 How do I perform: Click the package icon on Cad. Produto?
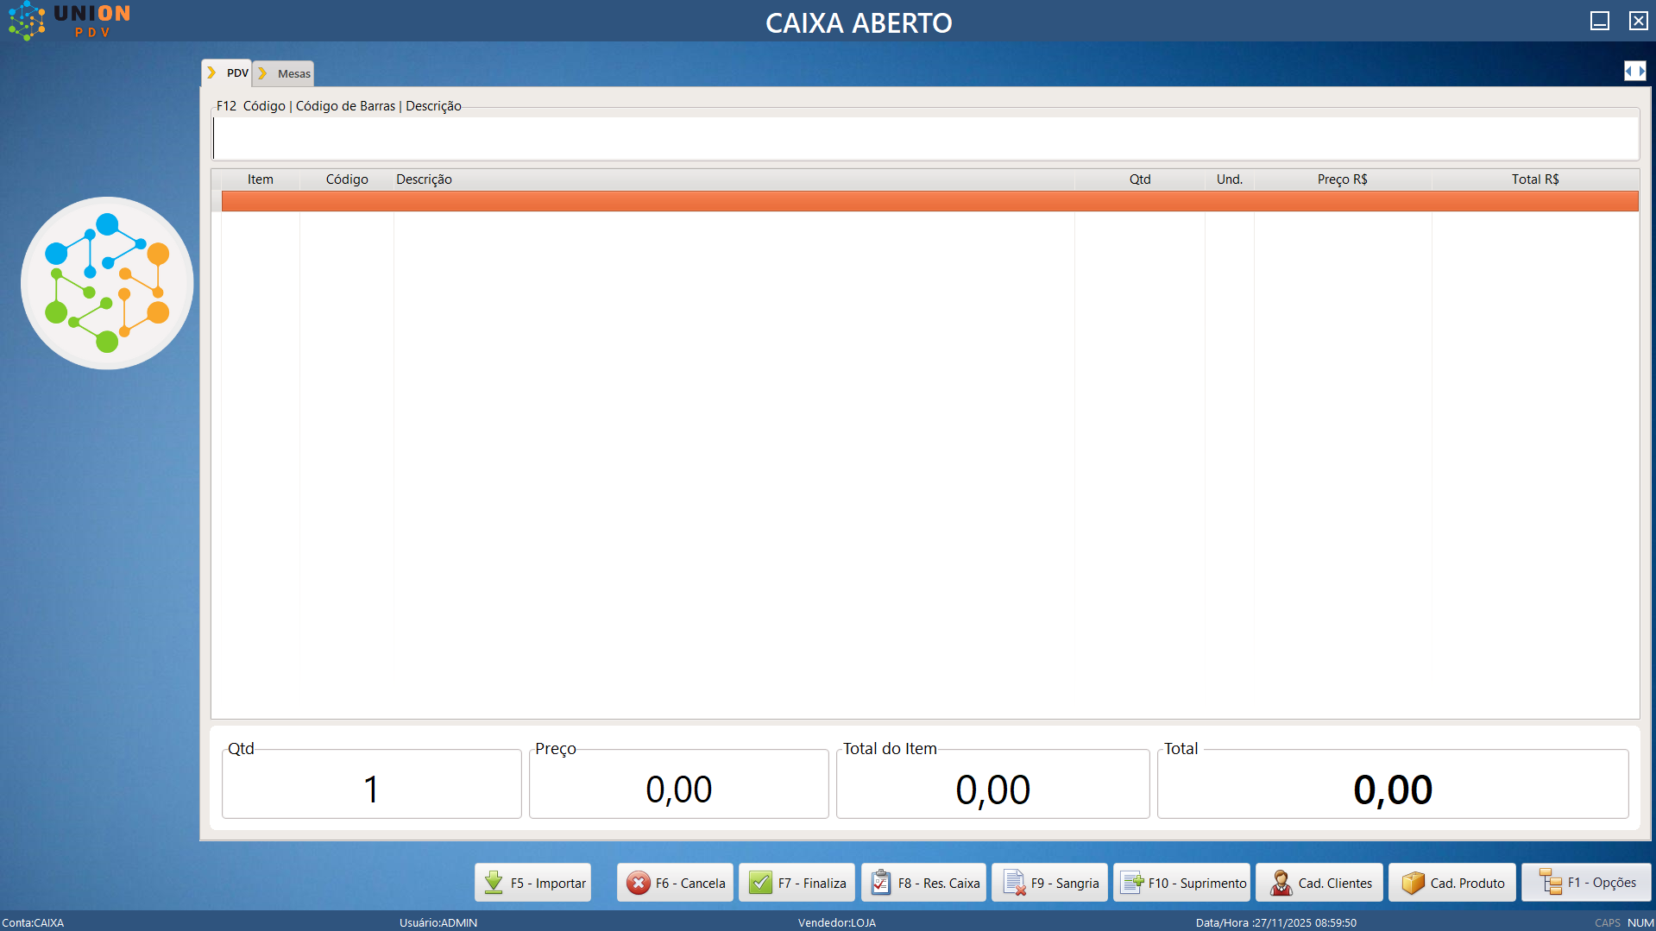[1414, 883]
